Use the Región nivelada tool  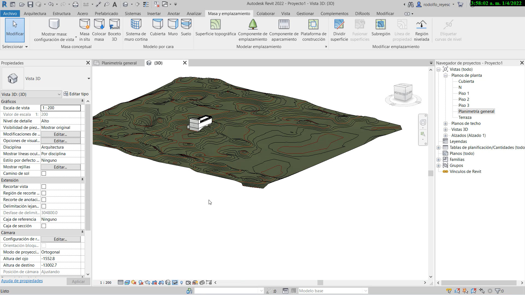point(421,30)
